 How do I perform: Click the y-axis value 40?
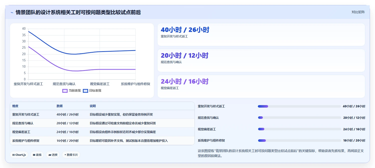pos(24,29)
